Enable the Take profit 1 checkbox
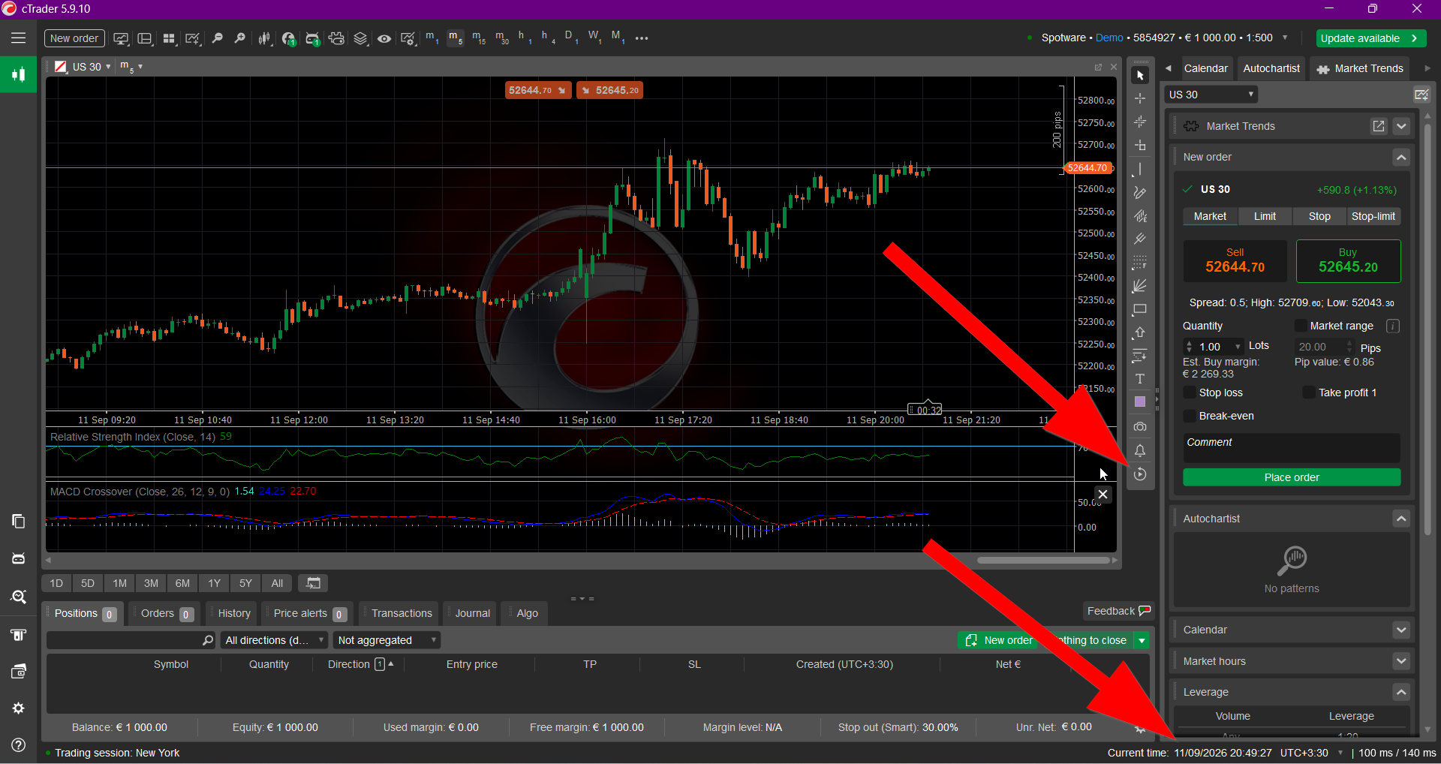The height and width of the screenshot is (764, 1441). 1309,393
